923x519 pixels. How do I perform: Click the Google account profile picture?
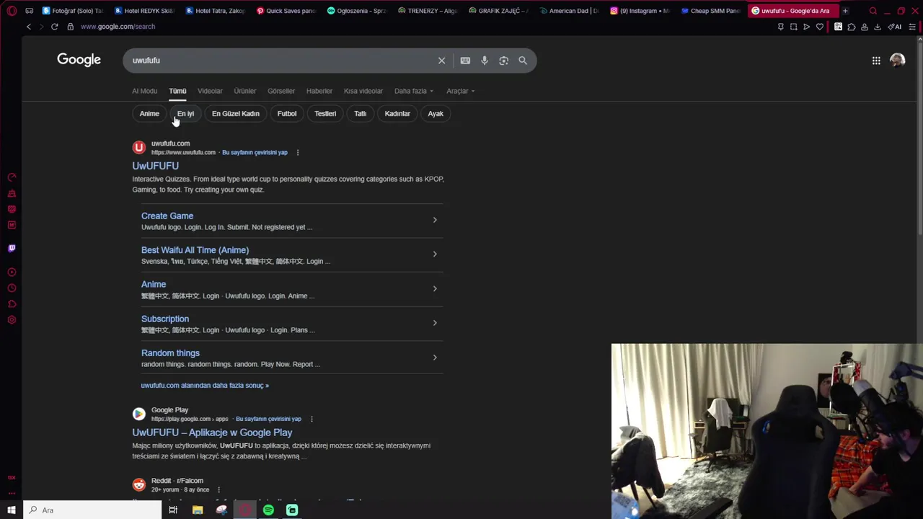tap(897, 61)
